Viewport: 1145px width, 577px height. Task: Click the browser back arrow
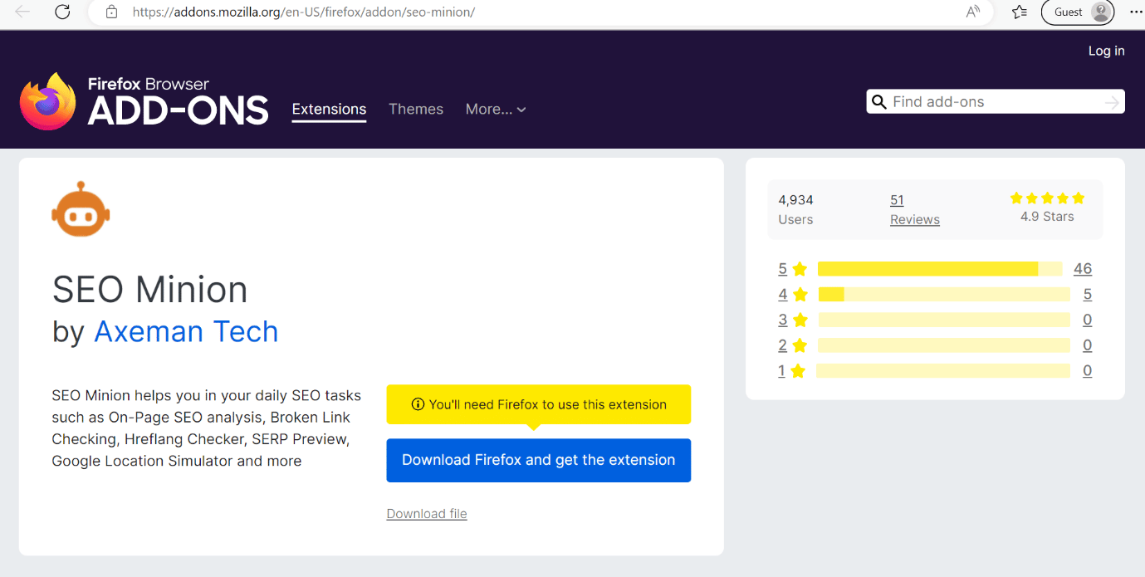pos(23,12)
